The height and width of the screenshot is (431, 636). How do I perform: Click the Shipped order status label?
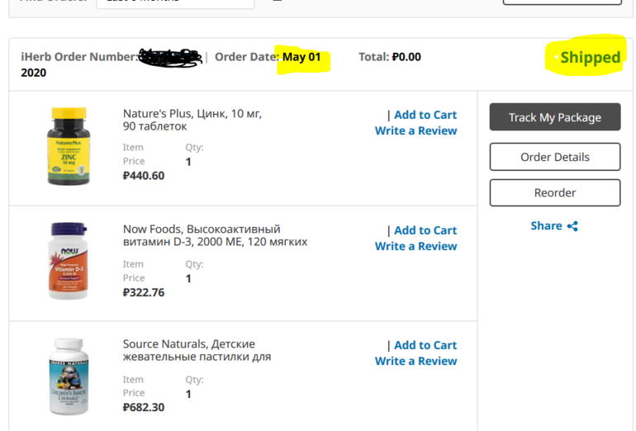[590, 58]
